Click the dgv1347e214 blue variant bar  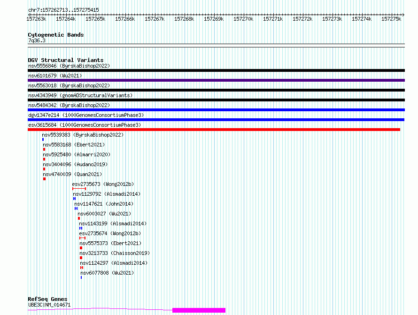[x=216, y=120]
